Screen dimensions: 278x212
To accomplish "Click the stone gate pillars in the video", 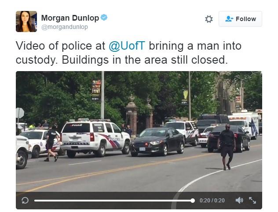I will 139,115.
